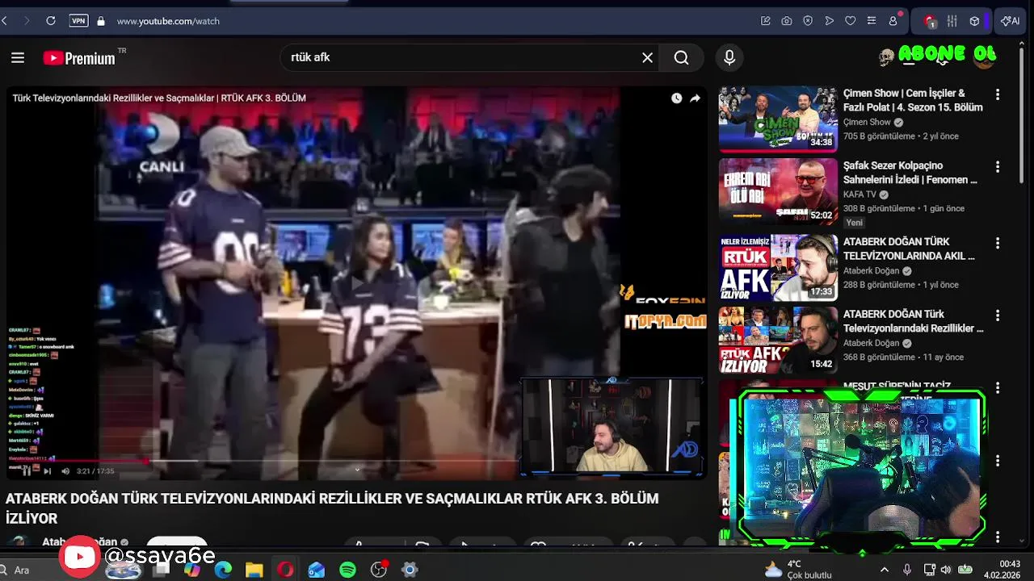Viewport: 1034px width, 581px height.
Task: Click Watch later clock on video
Action: point(676,98)
